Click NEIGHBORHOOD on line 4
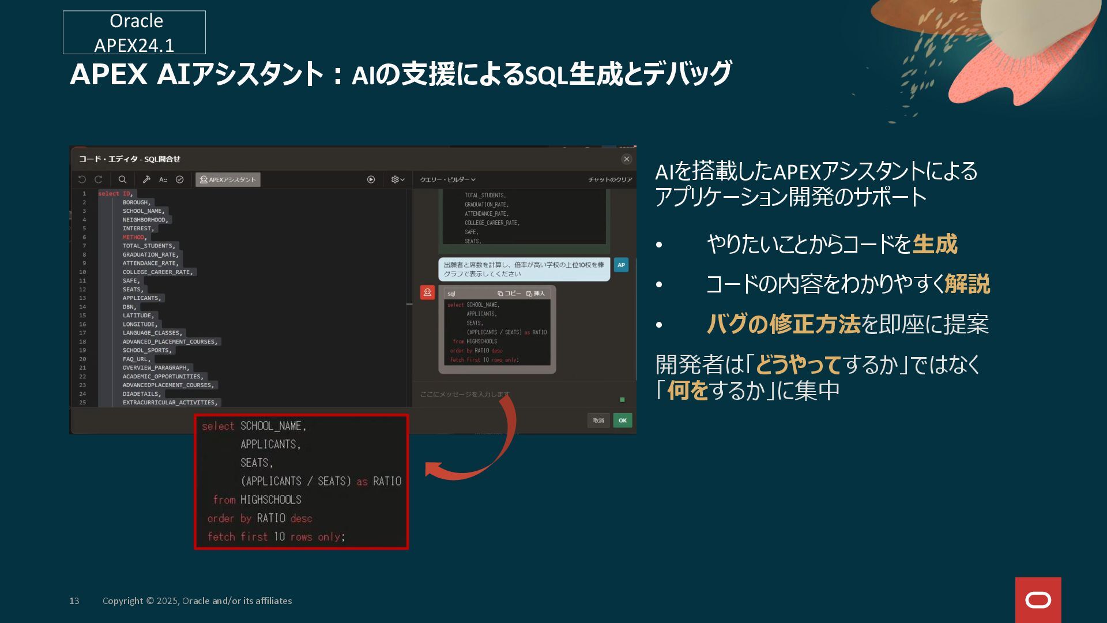This screenshot has height=623, width=1107. click(x=145, y=220)
